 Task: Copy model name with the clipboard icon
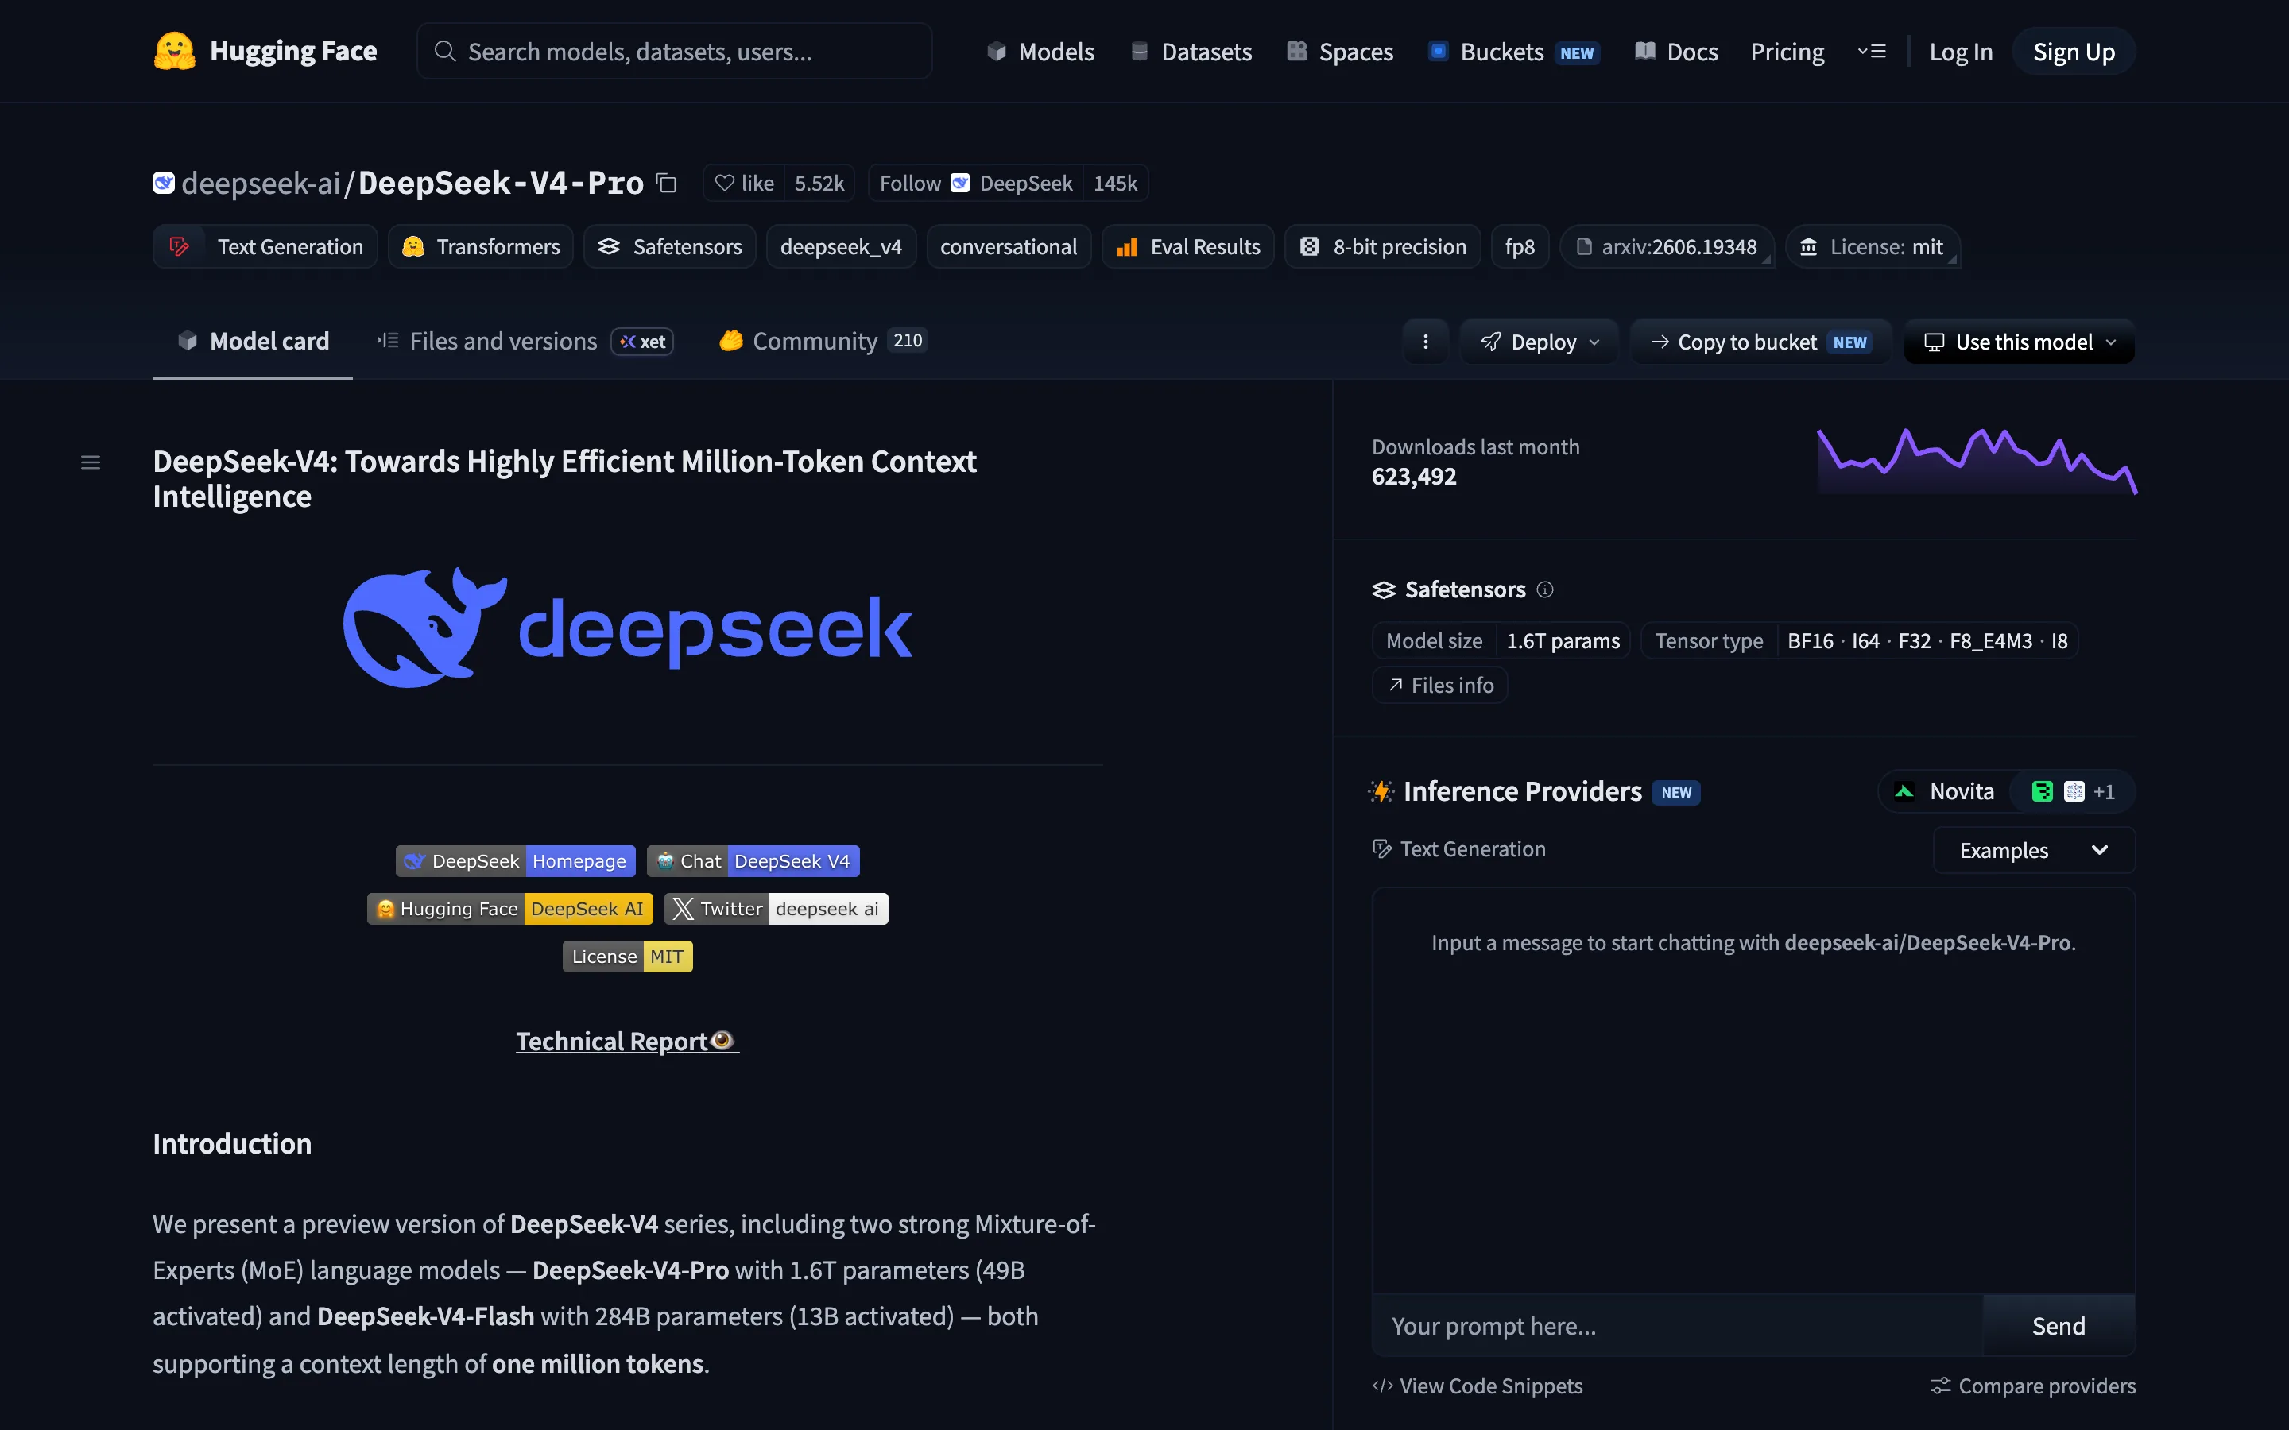click(667, 184)
